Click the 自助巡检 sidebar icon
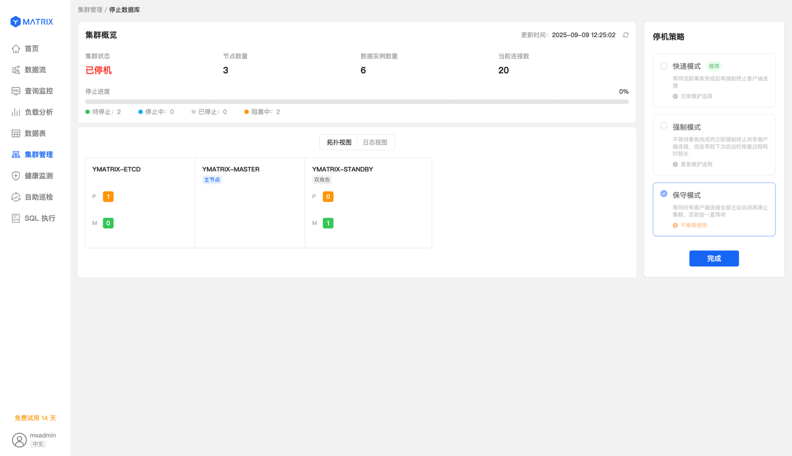792x456 pixels. click(x=16, y=197)
